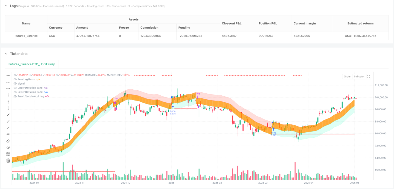This screenshot has height=189, width=394.
Task: Select the vertical straight line drawing tool
Action: (x=8, y=95)
